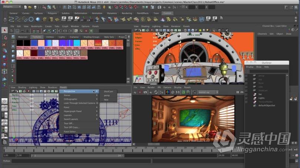
Task: Click the polygon plane shelf icon
Action: (x=57, y=19)
